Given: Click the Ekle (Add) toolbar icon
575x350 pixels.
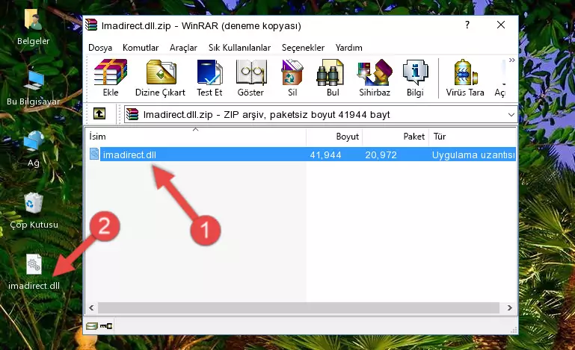Looking at the screenshot, I should coord(111,78).
